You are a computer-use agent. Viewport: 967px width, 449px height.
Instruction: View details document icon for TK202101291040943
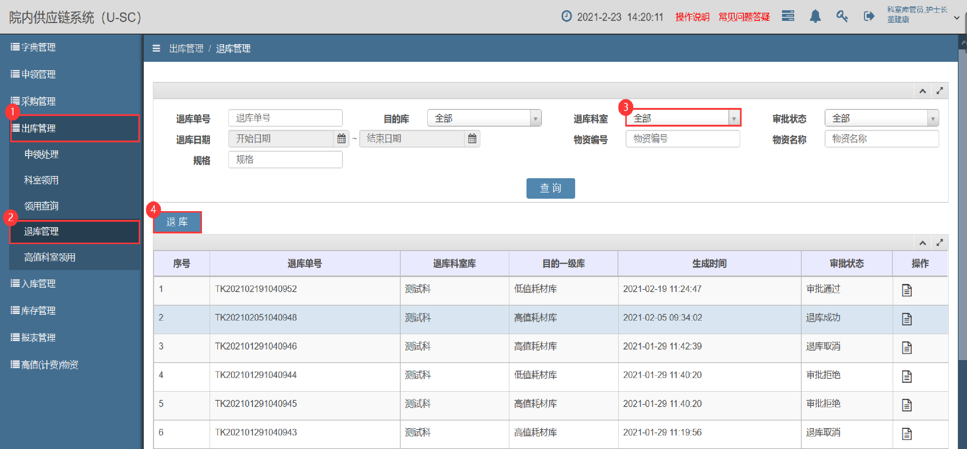(x=907, y=433)
